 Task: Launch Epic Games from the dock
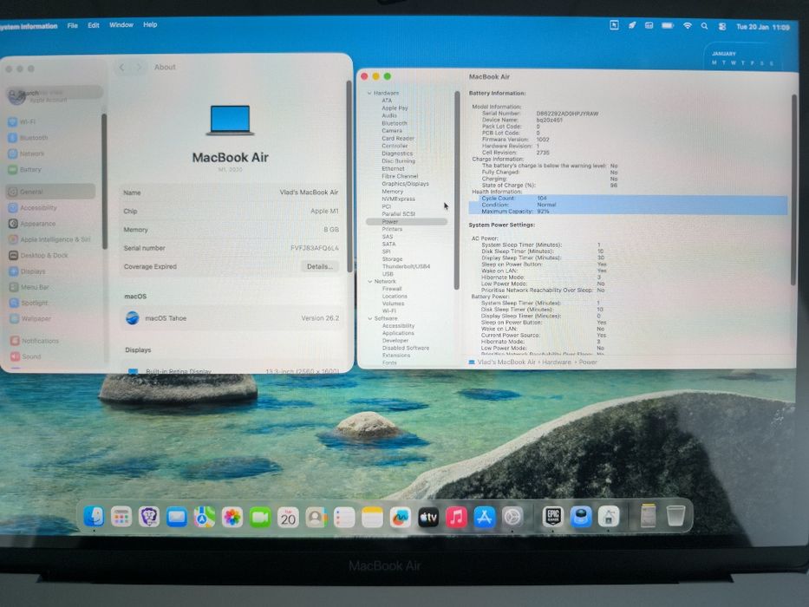click(x=553, y=517)
